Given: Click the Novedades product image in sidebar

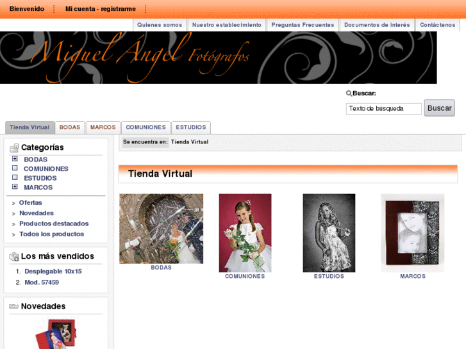Looking at the screenshot, I should [56, 334].
